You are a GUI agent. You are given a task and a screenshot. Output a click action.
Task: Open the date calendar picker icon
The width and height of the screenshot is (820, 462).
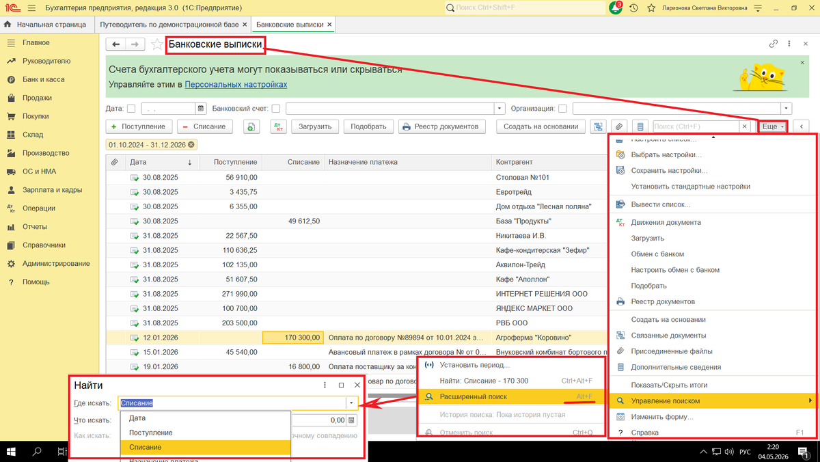(x=200, y=108)
